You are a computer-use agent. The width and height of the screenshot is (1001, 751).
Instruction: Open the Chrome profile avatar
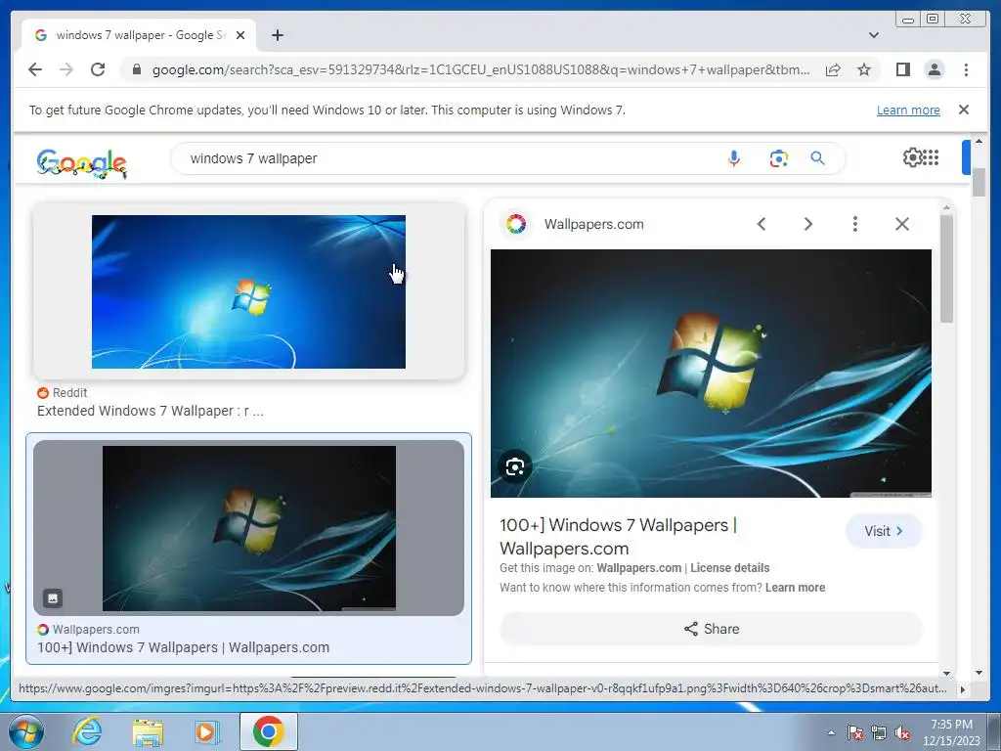935,69
